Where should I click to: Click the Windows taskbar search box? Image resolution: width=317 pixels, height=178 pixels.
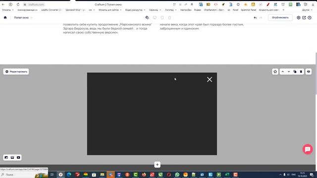(24, 175)
